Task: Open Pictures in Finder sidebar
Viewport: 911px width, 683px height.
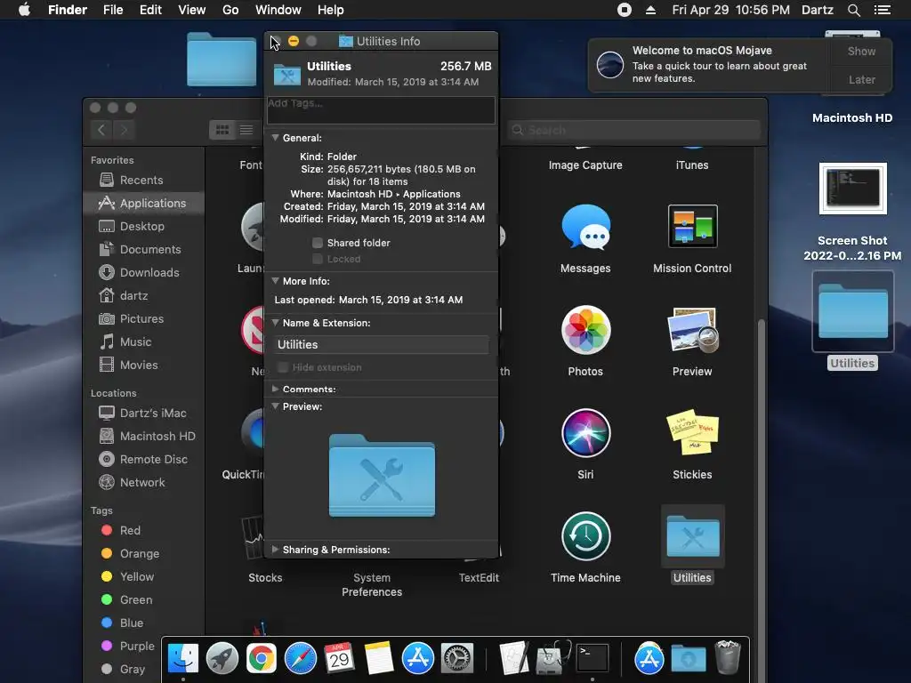Action: tap(141, 319)
